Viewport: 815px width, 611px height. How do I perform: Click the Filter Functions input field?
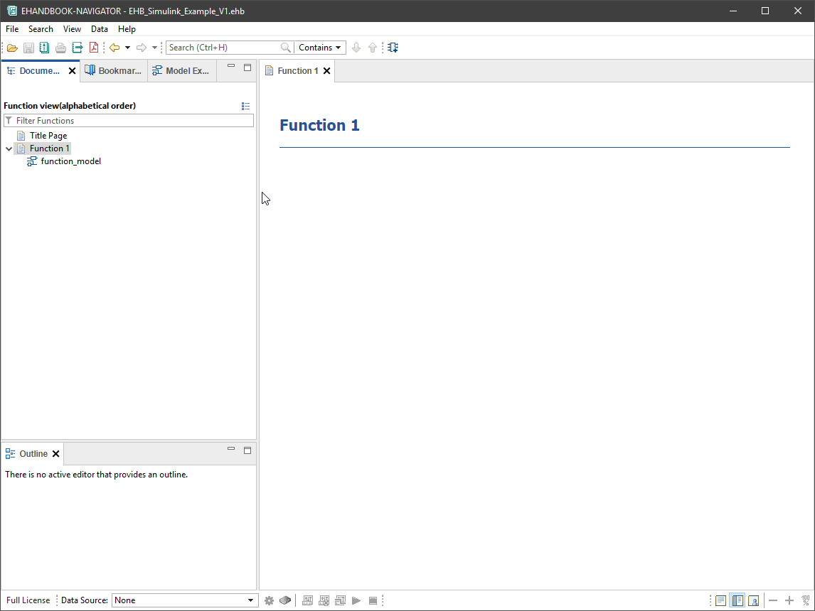[132, 121]
